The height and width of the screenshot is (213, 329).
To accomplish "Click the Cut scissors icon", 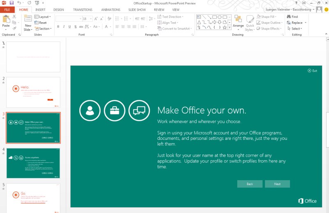I will [x=14, y=16].
